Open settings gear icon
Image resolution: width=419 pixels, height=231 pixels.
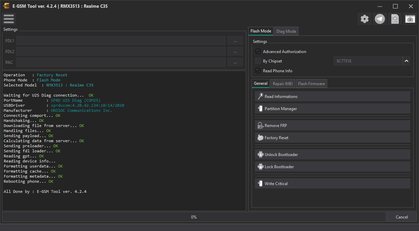coord(365,19)
